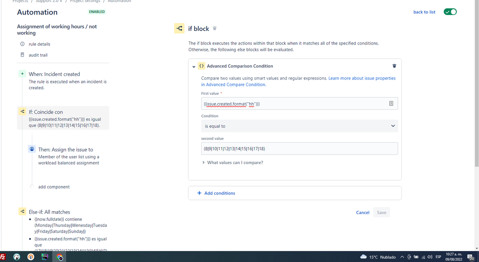Open the orange circular taskbar app
479x262 pixels.
31,257
